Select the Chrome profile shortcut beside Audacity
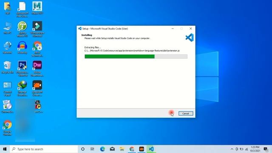The height and width of the screenshot is (153, 272). click(x=37, y=49)
